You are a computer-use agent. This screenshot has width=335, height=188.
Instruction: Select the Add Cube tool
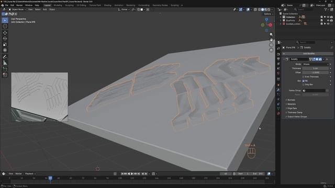tap(5, 69)
